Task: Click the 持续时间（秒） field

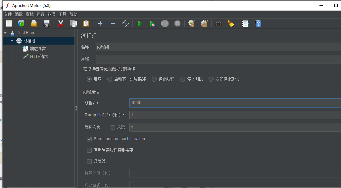Action: [235, 173]
